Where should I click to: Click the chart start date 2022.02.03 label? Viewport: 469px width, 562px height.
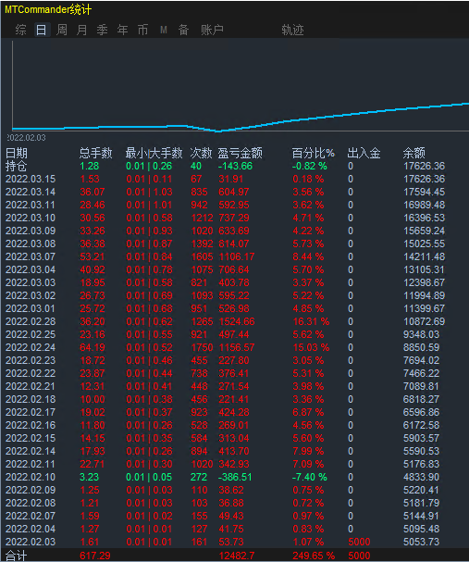pos(26,138)
